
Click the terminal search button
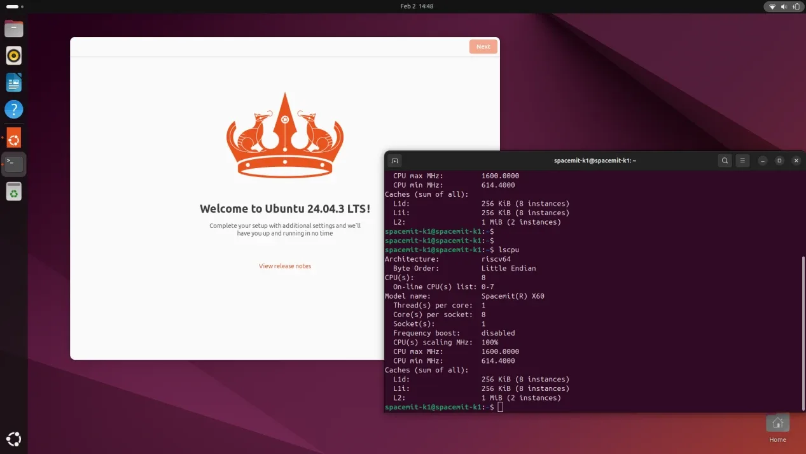725,161
